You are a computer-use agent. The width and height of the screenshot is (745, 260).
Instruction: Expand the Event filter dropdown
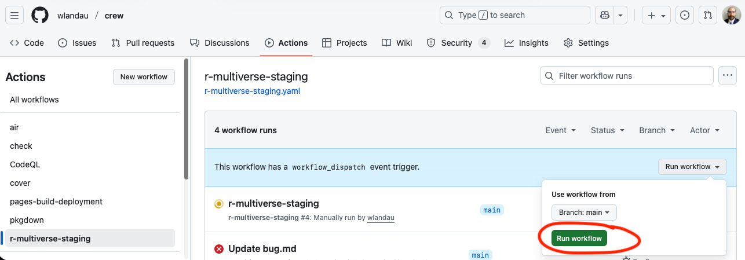tap(560, 130)
